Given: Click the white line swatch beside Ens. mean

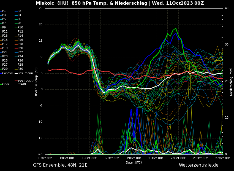Looking at the screenshot, I should point(16,73).
